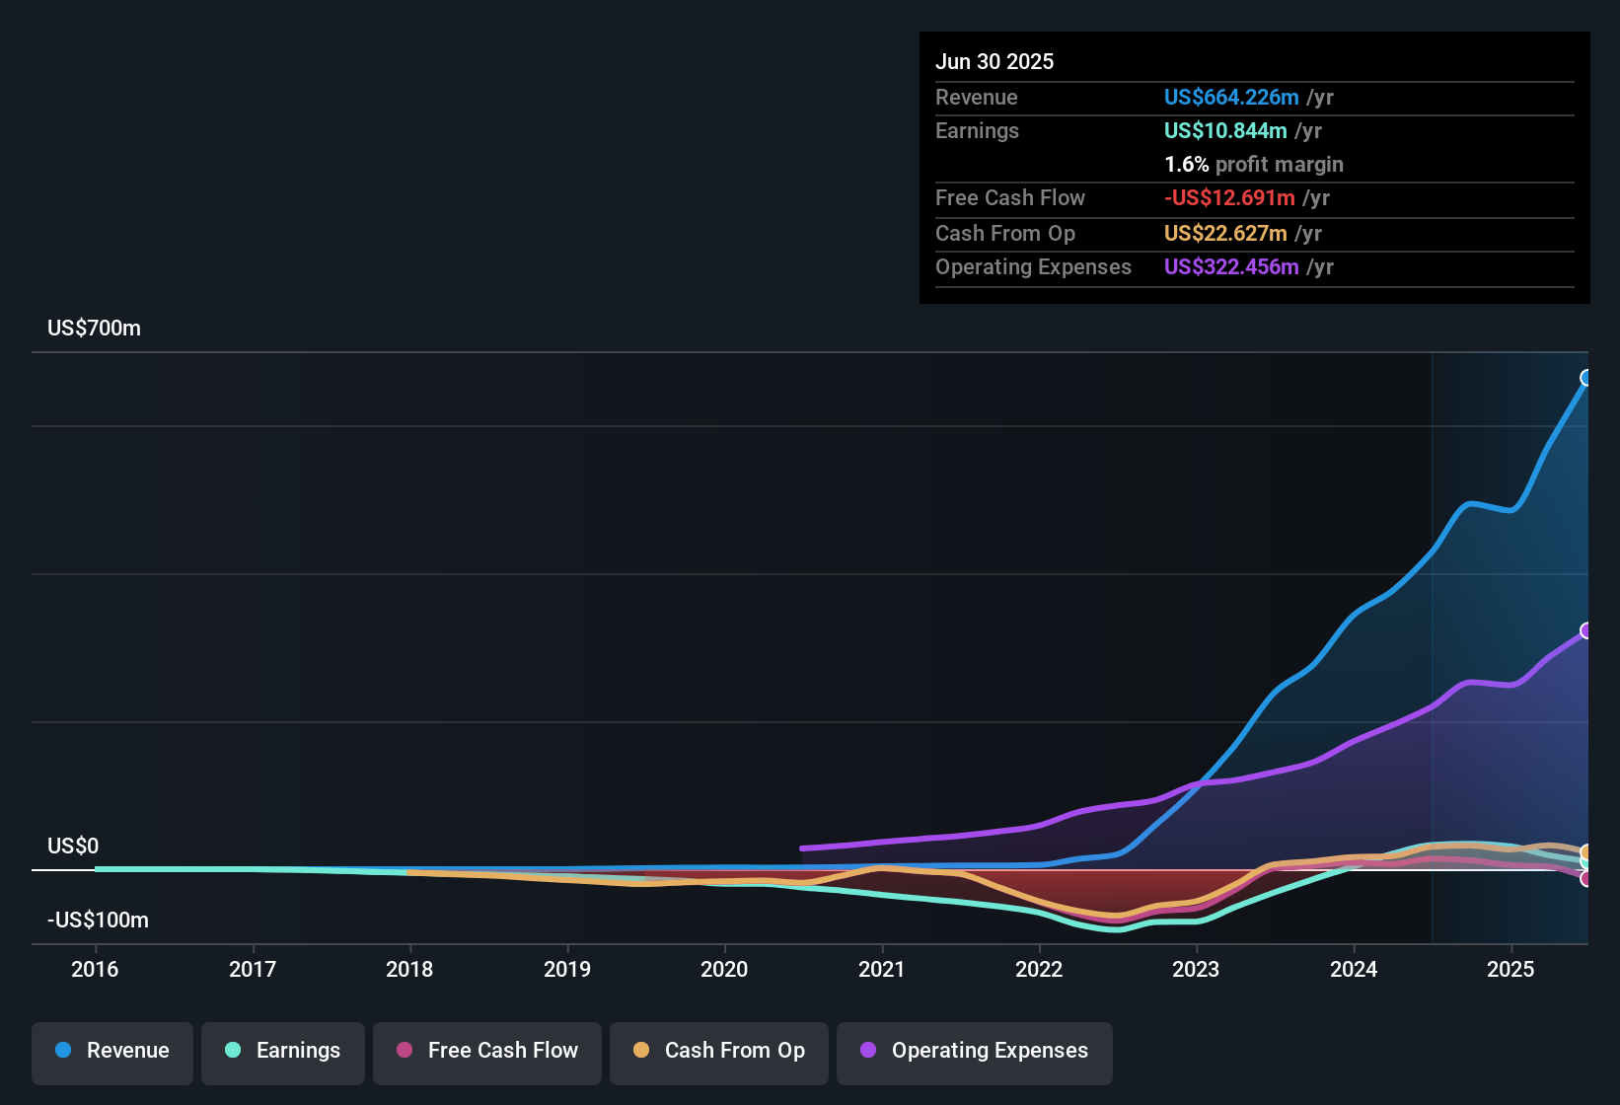Click the Operating Expenses label in tooltip
This screenshot has height=1105, width=1620.
(x=1033, y=266)
